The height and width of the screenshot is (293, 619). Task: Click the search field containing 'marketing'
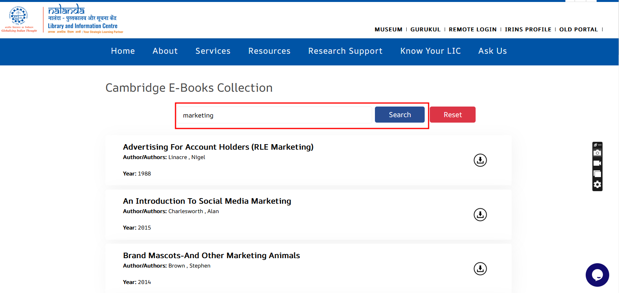tap(274, 115)
